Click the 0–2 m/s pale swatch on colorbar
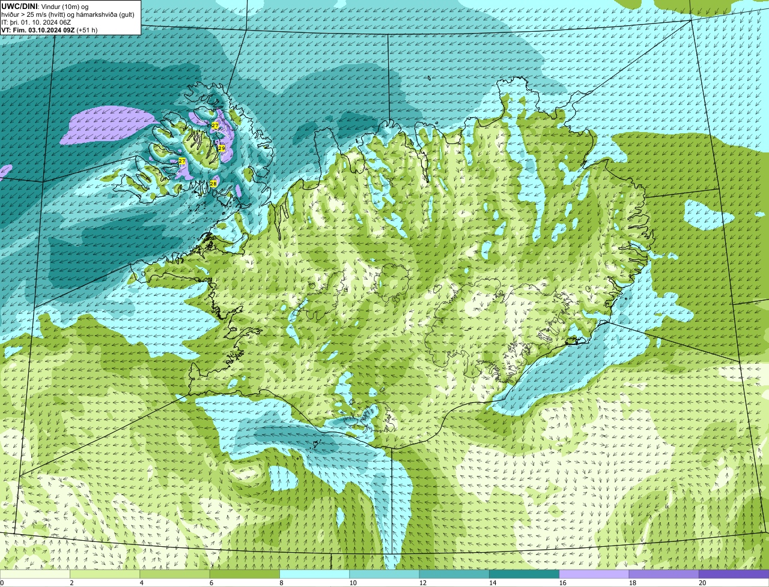Image resolution: width=769 pixels, height=587 pixels. coord(35,574)
